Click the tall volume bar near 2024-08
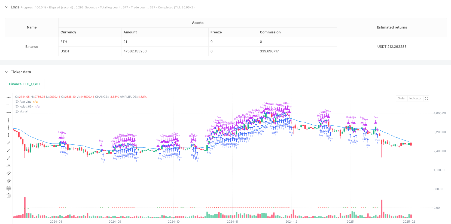This screenshot has width=451, height=224. click(25, 207)
